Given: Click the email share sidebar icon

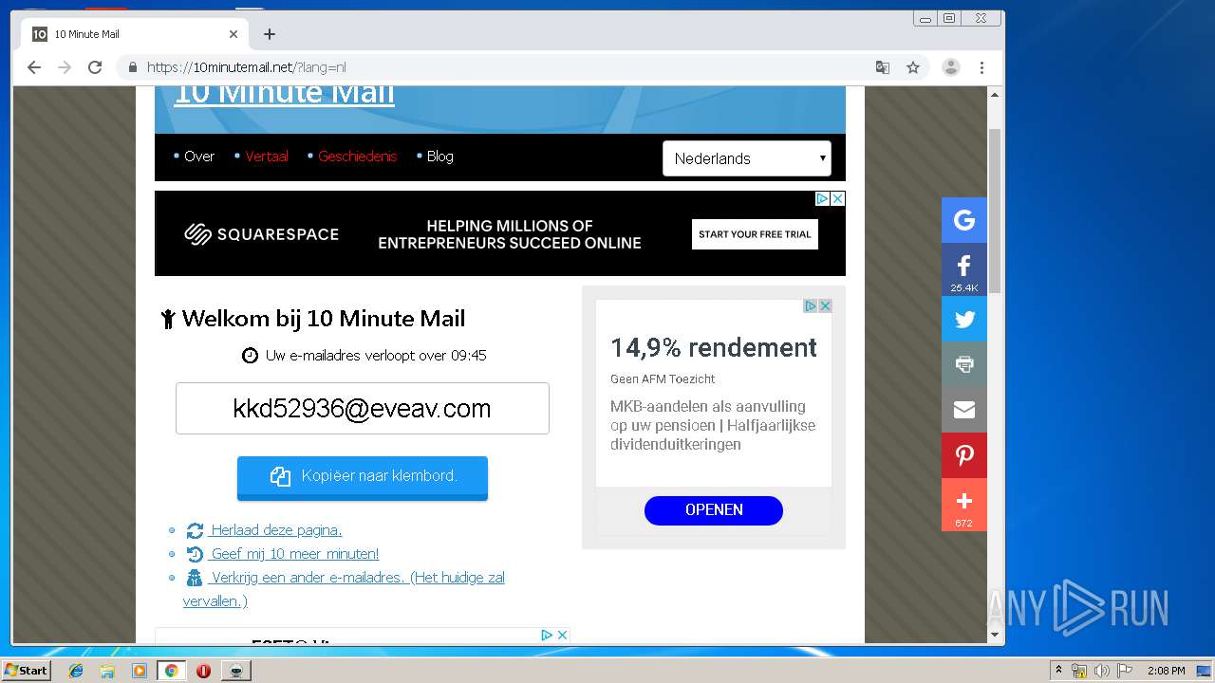Looking at the screenshot, I should [964, 410].
